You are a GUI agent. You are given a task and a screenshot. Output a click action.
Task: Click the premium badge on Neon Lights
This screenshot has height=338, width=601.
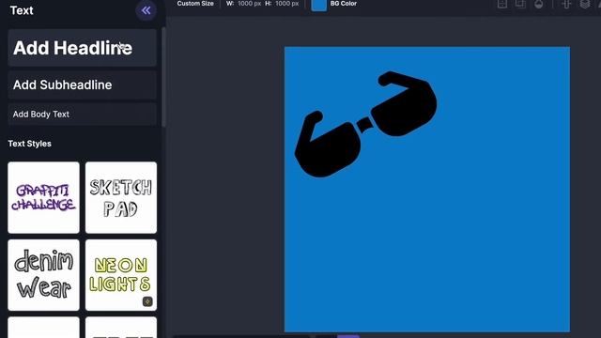tap(147, 301)
